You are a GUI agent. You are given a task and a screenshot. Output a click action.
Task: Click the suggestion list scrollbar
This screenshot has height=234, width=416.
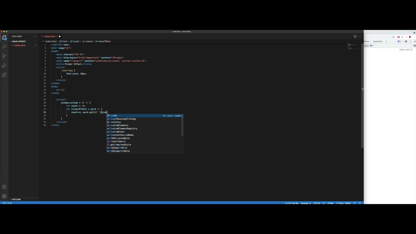(x=182, y=125)
